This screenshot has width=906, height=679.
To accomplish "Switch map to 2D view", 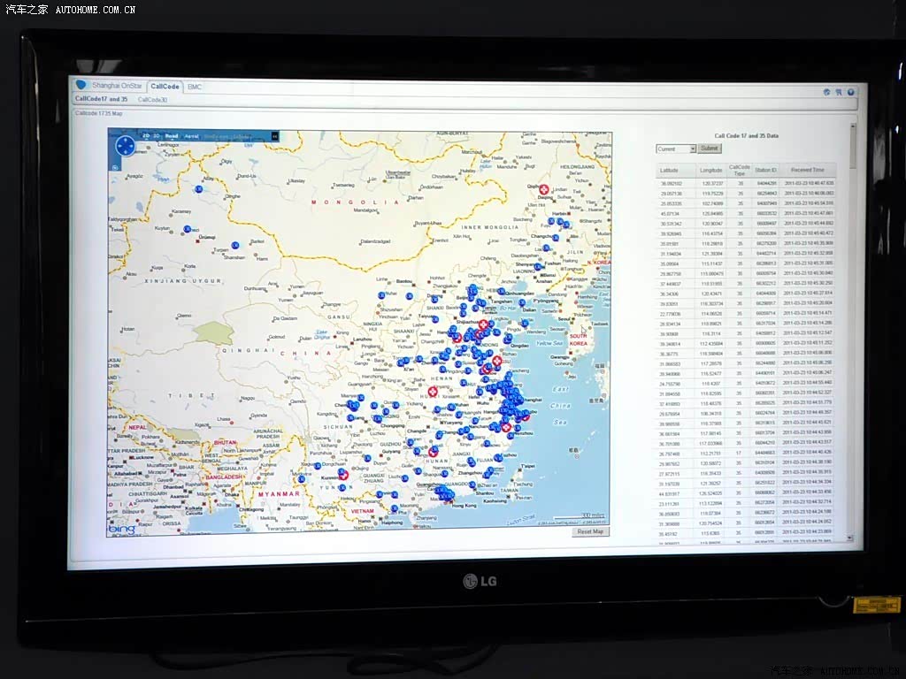I will (146, 136).
